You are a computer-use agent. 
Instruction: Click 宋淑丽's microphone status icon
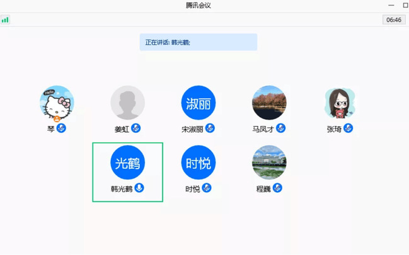click(x=210, y=128)
